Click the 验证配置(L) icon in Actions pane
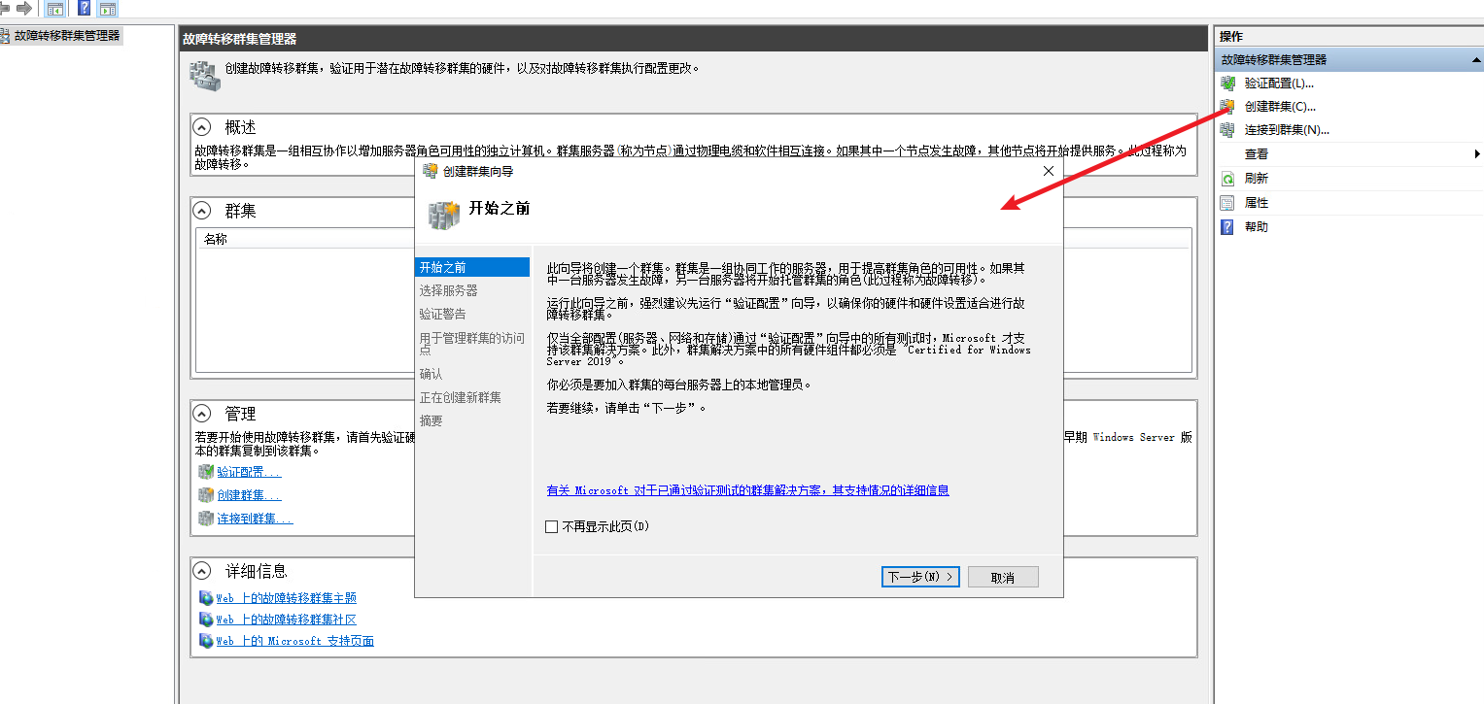Image resolution: width=1484 pixels, height=704 pixels. click(x=1227, y=84)
